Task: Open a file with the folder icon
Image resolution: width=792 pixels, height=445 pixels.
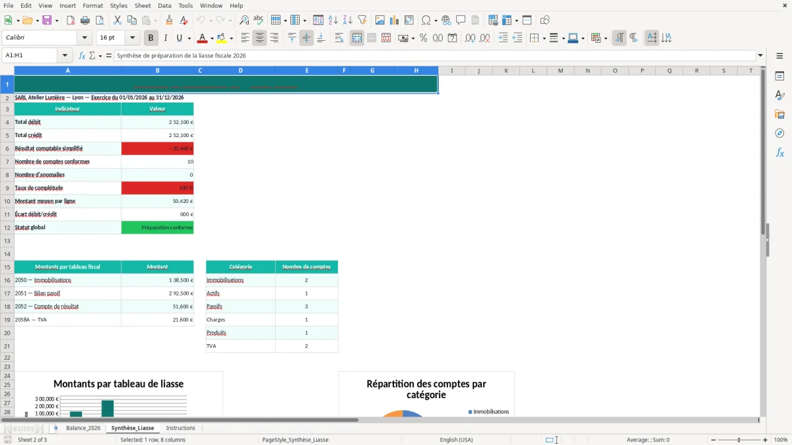Action: pos(27,20)
